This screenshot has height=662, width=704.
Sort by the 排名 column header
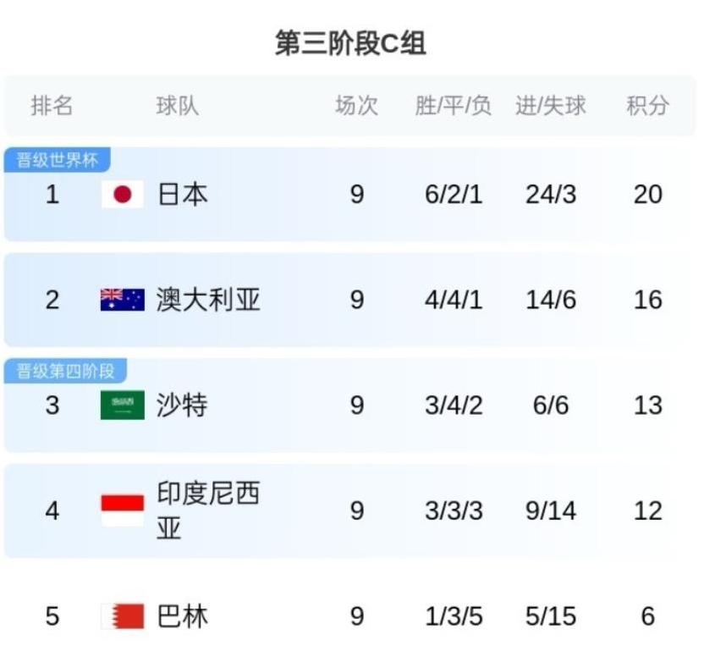[52, 106]
